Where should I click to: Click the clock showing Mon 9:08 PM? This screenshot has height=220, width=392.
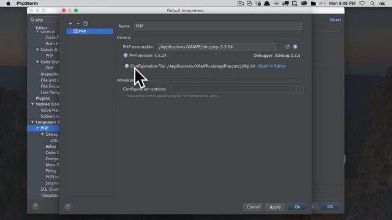(x=342, y=3)
